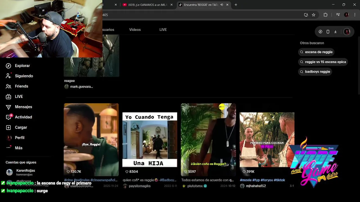The width and height of the screenshot is (360, 202).
Task: Search suggestion 'escena de reggie'
Action: 316,52
